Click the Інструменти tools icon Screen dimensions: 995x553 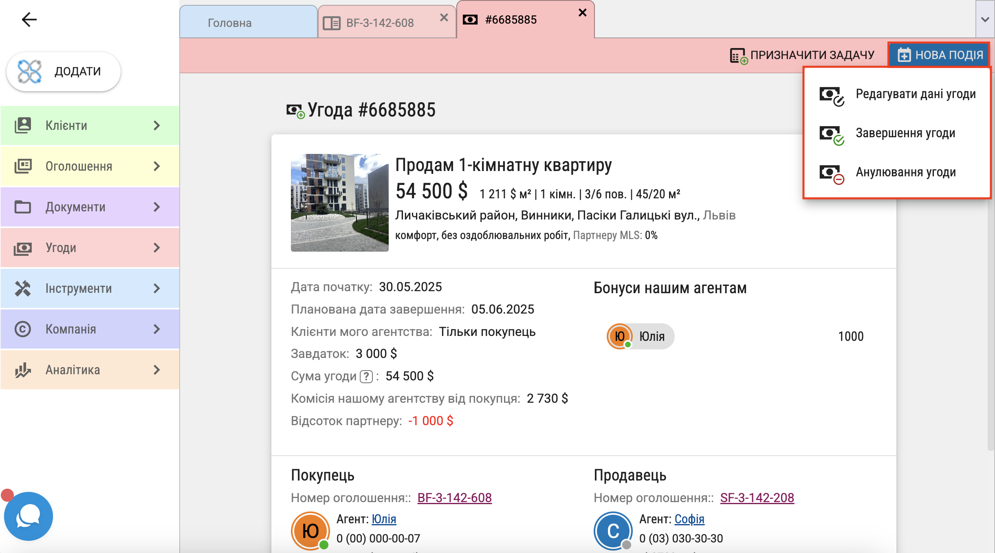pyautogui.click(x=23, y=288)
